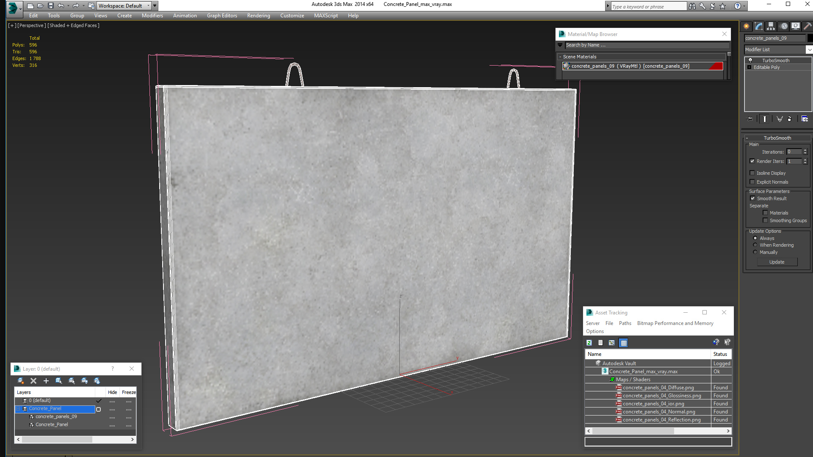Viewport: 813px width, 457px height.
Task: Click Freeze/Unfreeze All Layers snowflake icon
Action: 97,381
